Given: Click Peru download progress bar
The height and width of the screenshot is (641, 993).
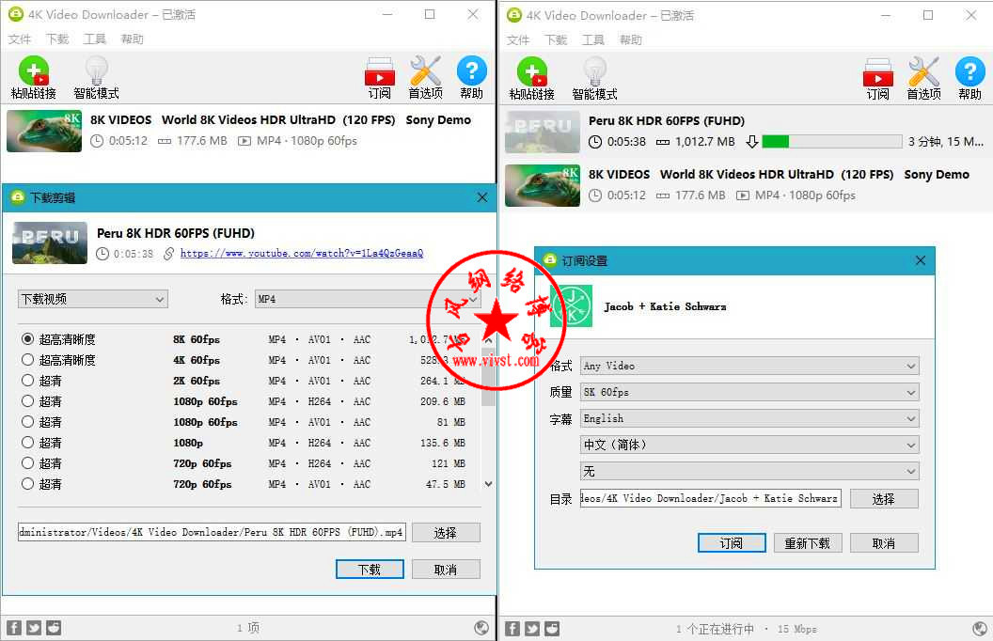Looking at the screenshot, I should point(832,142).
